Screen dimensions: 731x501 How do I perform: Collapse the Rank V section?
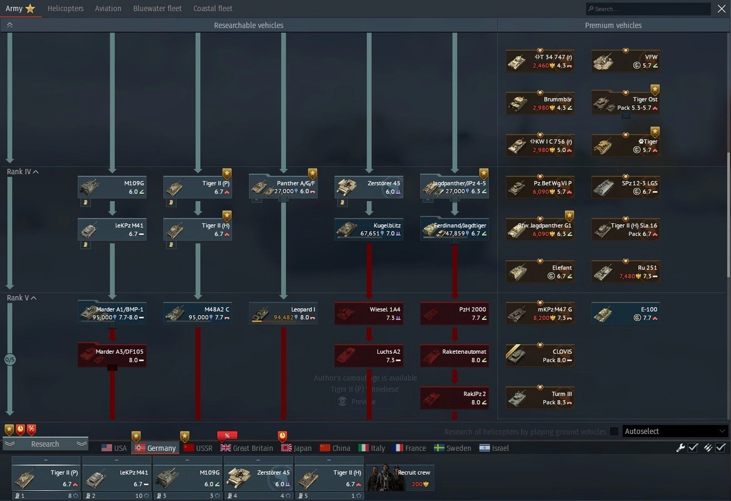(x=34, y=298)
